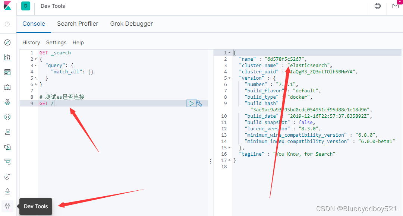Open the newsfeed mail icon
This screenshot has width=403, height=216.
point(396,6)
